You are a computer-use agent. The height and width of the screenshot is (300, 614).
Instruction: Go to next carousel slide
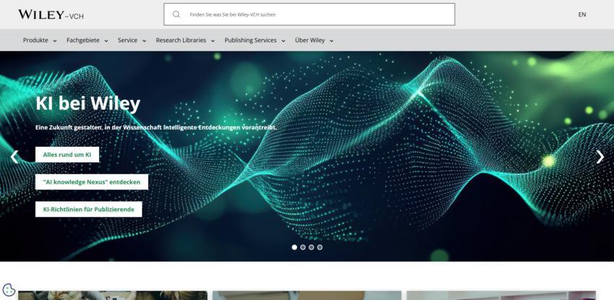pyautogui.click(x=600, y=157)
